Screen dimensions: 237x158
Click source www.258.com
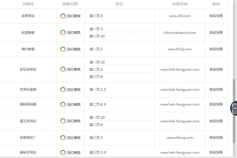pyautogui.click(x=180, y=16)
